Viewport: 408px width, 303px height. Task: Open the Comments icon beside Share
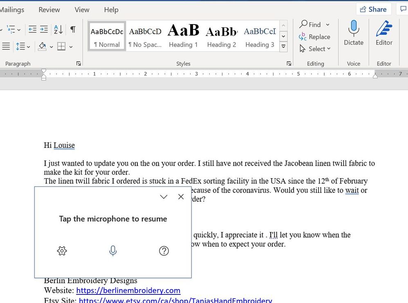click(403, 9)
